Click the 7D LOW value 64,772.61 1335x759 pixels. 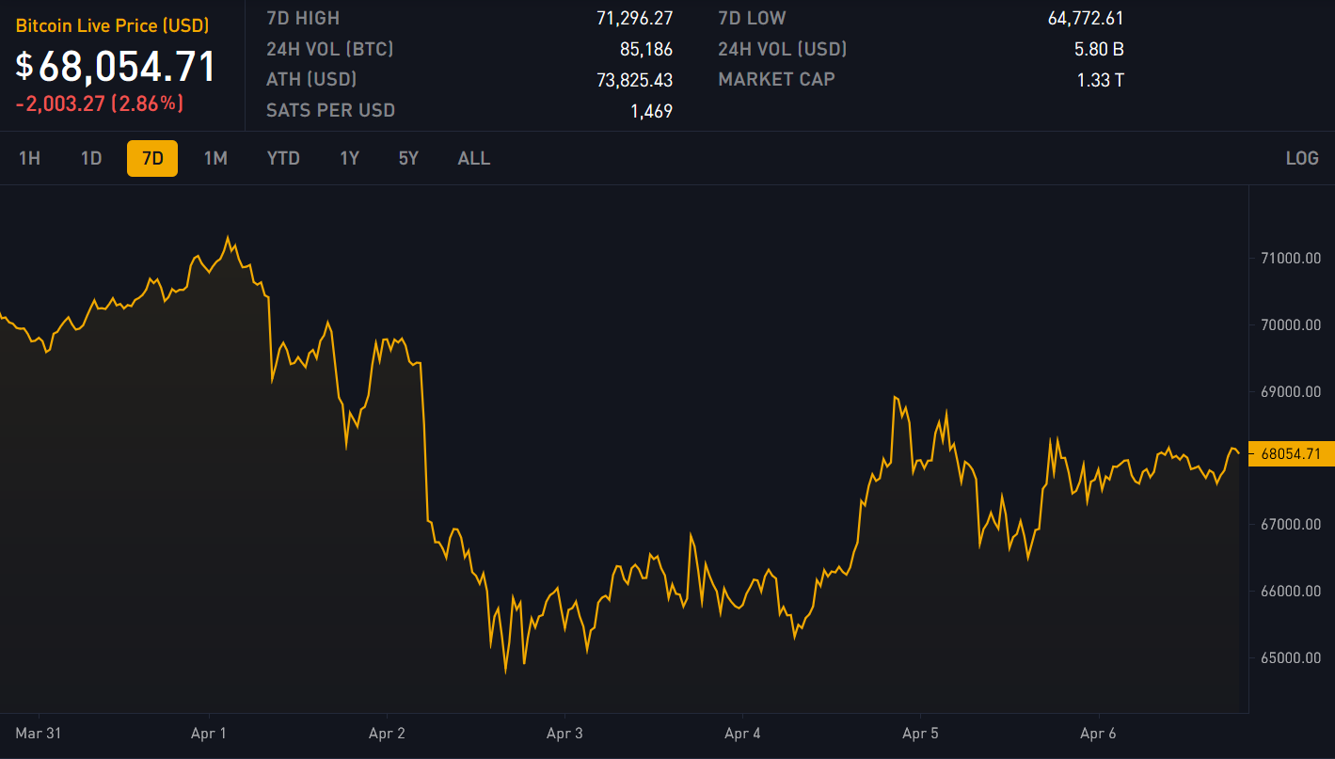pyautogui.click(x=1086, y=18)
